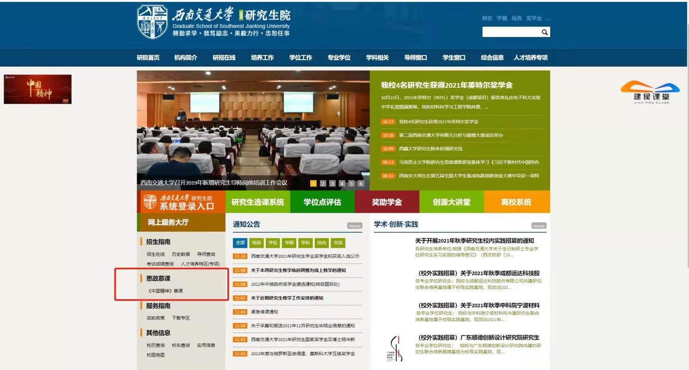The width and height of the screenshot is (689, 370).
Task: Expand 'more' in 学术·创新·实践 section
Action: coord(539,226)
